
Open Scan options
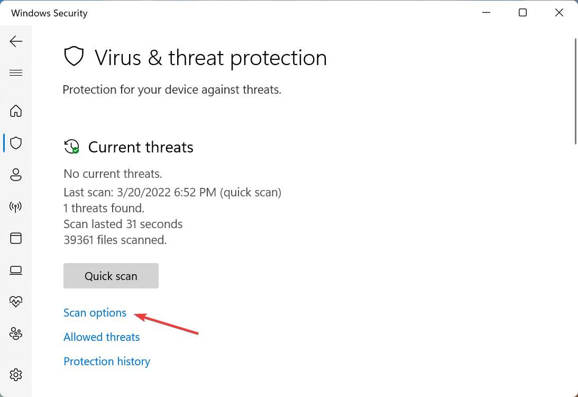coord(95,312)
